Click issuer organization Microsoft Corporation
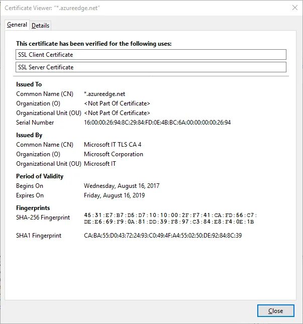The image size is (303, 324). [x=114, y=154]
